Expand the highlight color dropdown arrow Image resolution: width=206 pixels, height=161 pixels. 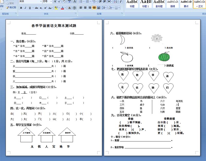point(59,8)
